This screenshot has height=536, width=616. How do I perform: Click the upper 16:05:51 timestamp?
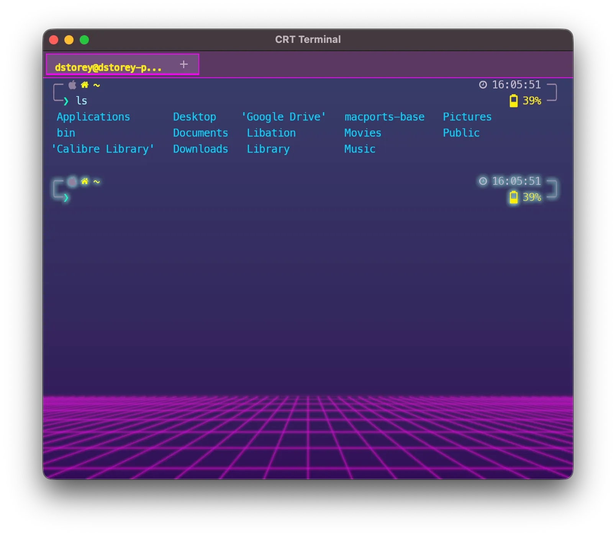(x=516, y=85)
